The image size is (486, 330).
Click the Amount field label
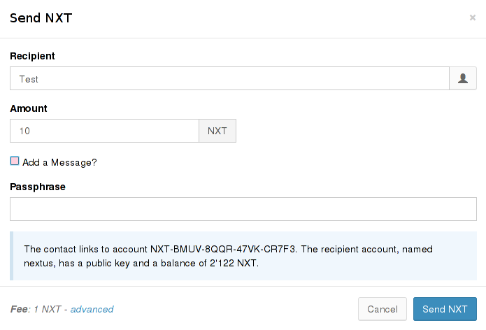tap(29, 108)
